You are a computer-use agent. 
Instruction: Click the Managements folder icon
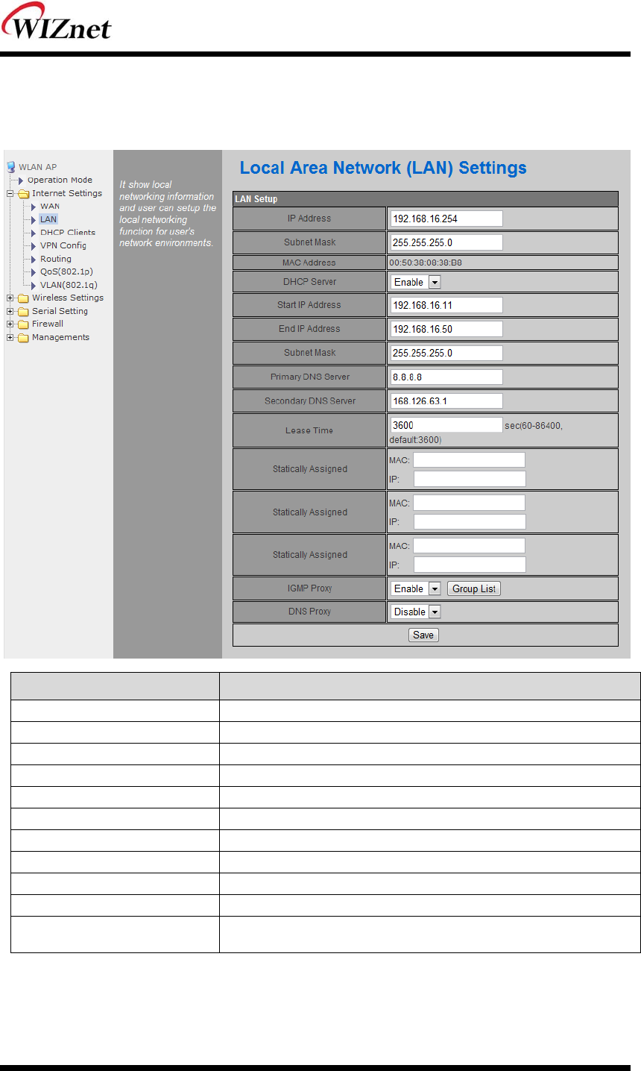point(24,337)
